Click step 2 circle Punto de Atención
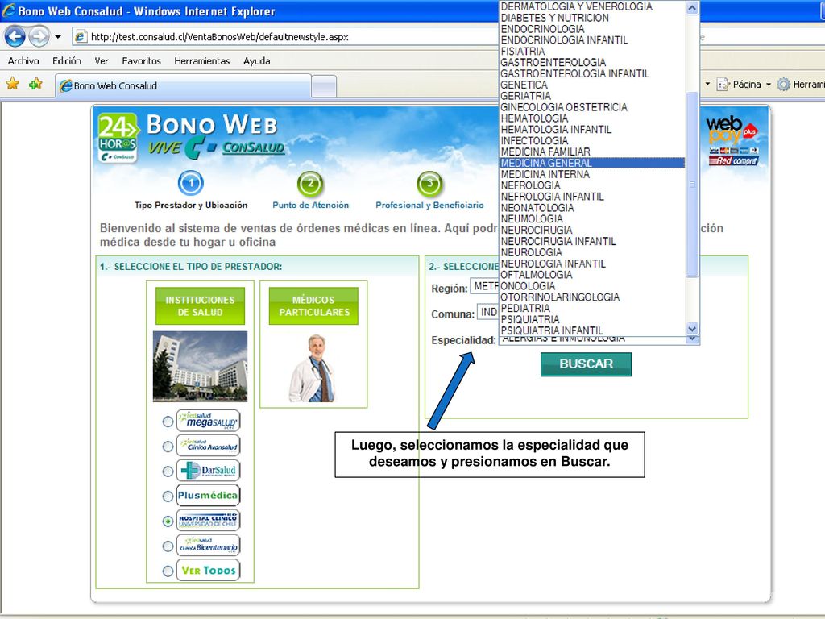Viewport: 825px width, 619px height. [310, 184]
